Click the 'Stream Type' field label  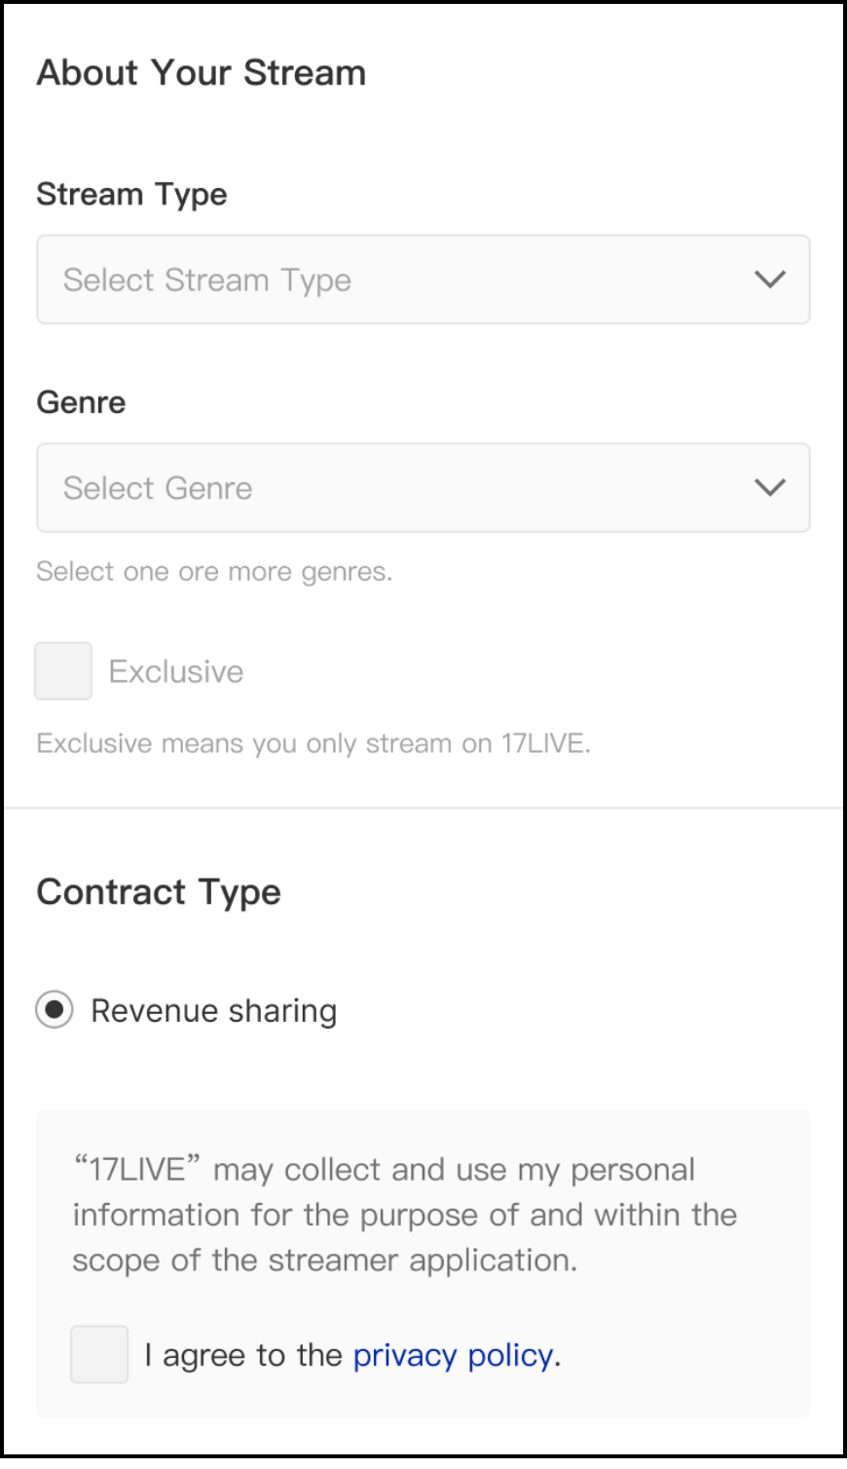click(131, 194)
